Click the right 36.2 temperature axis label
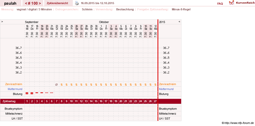This screenshot has width=255, height=126. (166, 72)
